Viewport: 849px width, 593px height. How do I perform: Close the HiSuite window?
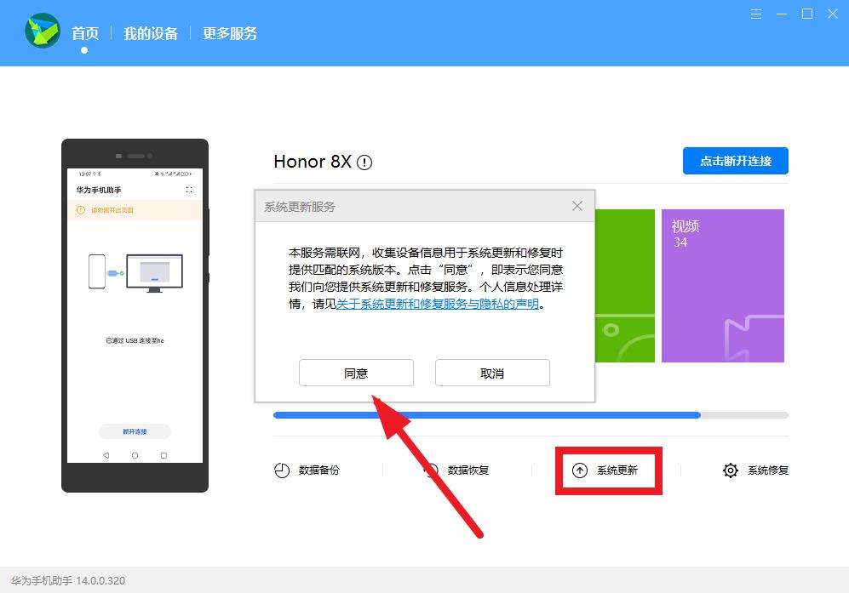[x=833, y=14]
